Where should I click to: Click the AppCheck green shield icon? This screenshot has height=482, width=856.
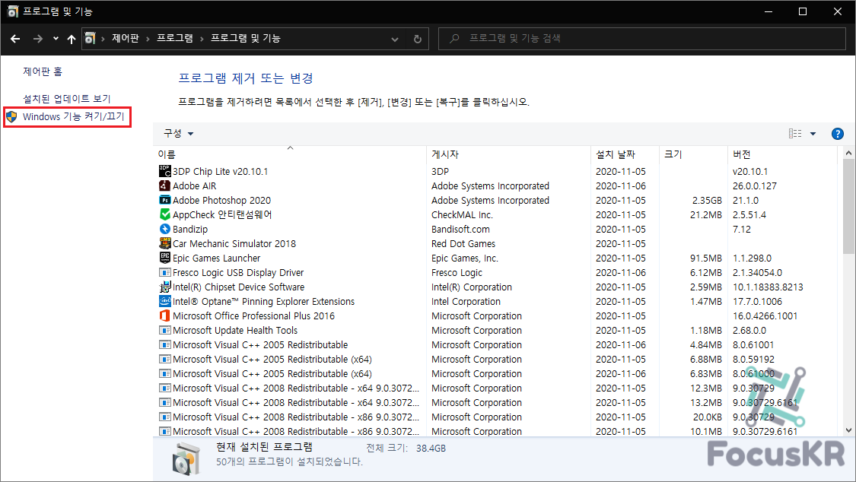pos(165,215)
